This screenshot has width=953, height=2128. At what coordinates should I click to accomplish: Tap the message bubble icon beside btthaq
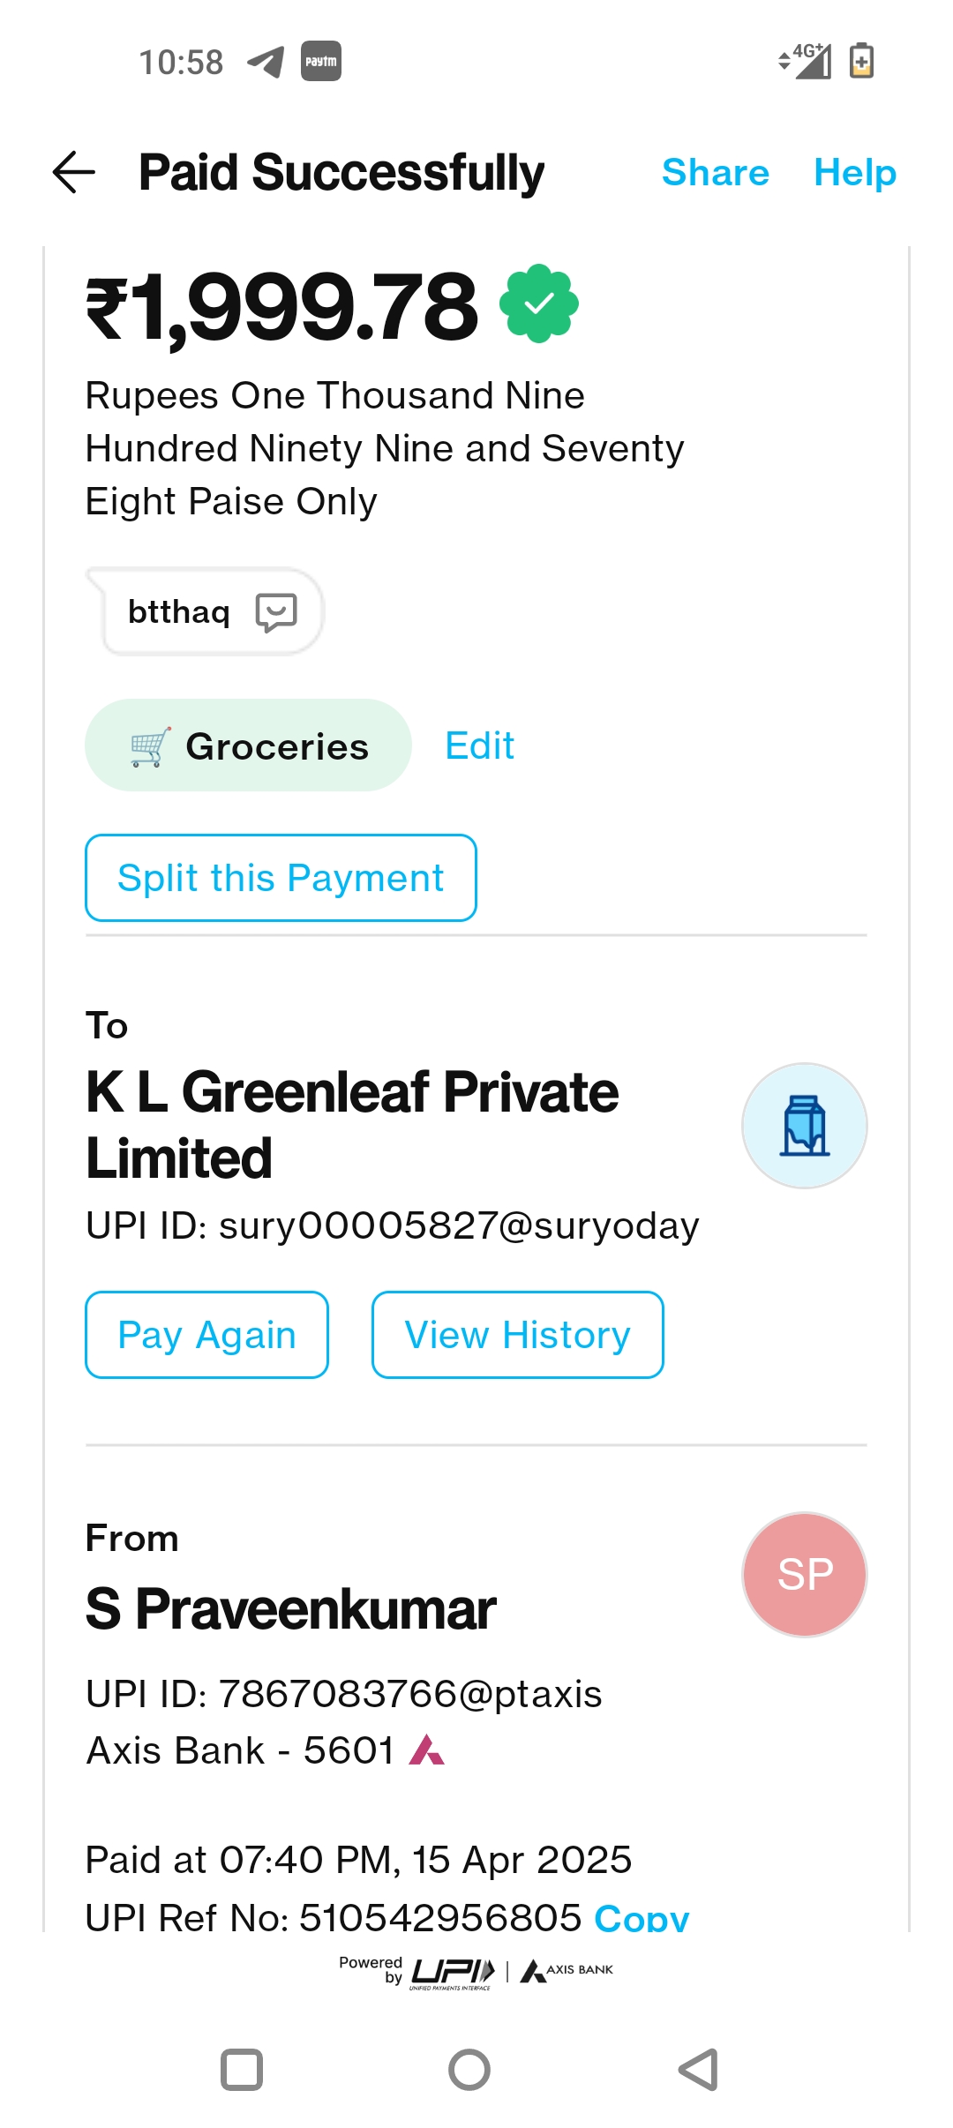[x=275, y=611]
